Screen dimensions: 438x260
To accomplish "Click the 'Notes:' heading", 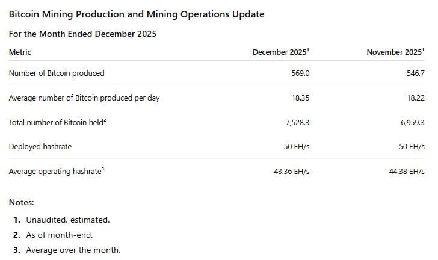I will pos(22,203).
